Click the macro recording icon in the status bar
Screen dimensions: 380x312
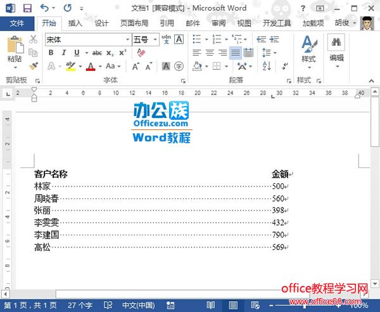point(170,305)
